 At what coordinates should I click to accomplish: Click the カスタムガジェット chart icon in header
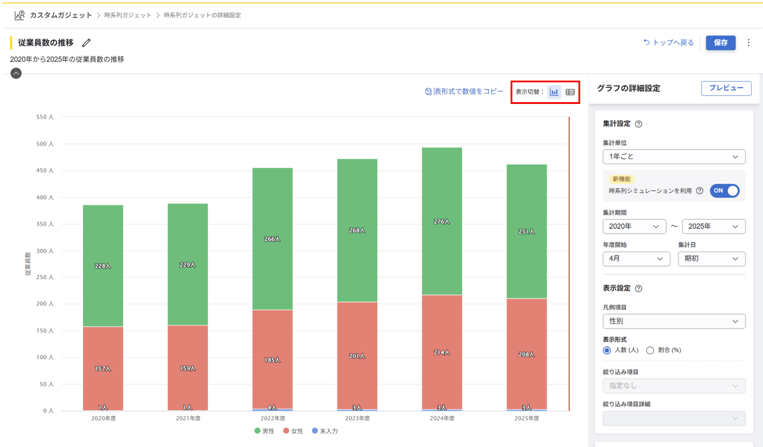(x=19, y=15)
